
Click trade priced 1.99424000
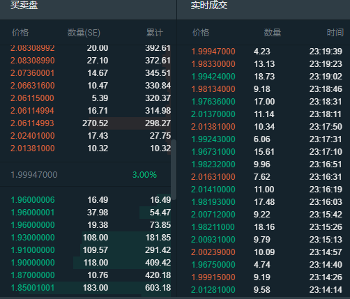[264, 77]
